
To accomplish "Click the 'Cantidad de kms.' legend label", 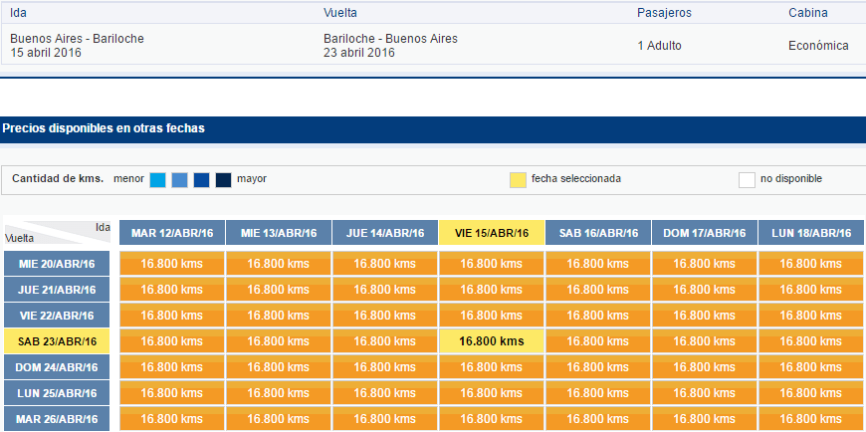I will 58,179.
